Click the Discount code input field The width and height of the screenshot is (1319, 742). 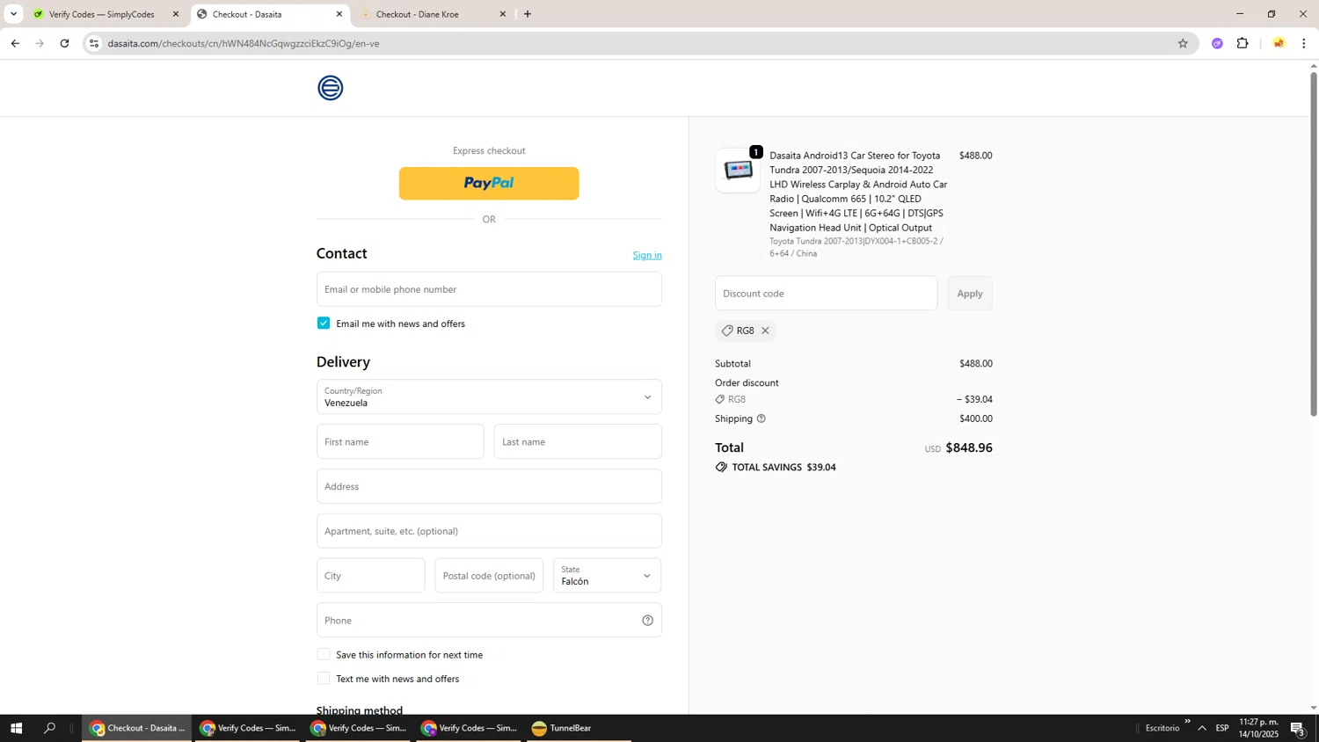tap(826, 294)
